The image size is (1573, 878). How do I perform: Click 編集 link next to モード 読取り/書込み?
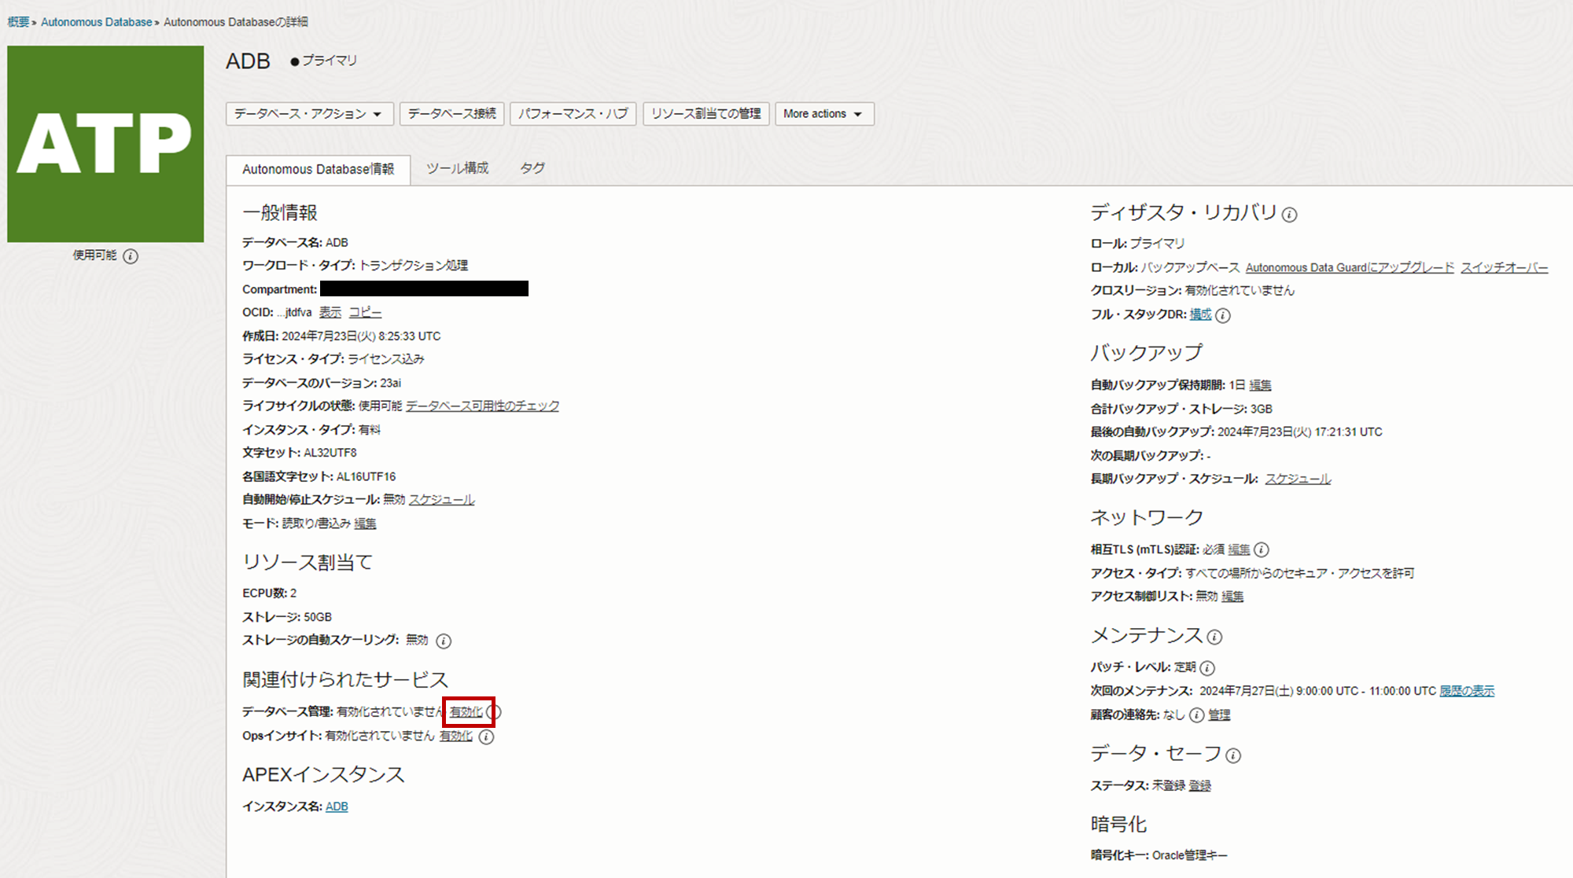365,523
